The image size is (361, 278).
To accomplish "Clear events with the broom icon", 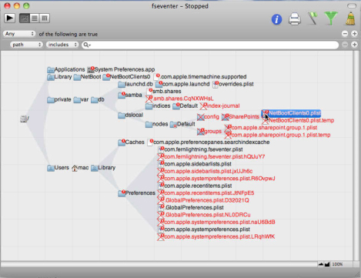I will 350,18.
